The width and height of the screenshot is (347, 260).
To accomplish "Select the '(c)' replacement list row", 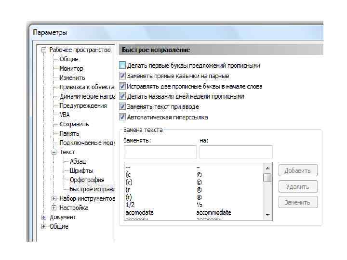I will click(194, 182).
